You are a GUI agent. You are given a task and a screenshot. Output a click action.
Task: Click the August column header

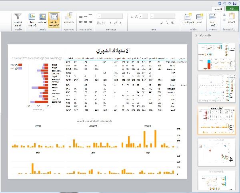(118, 58)
